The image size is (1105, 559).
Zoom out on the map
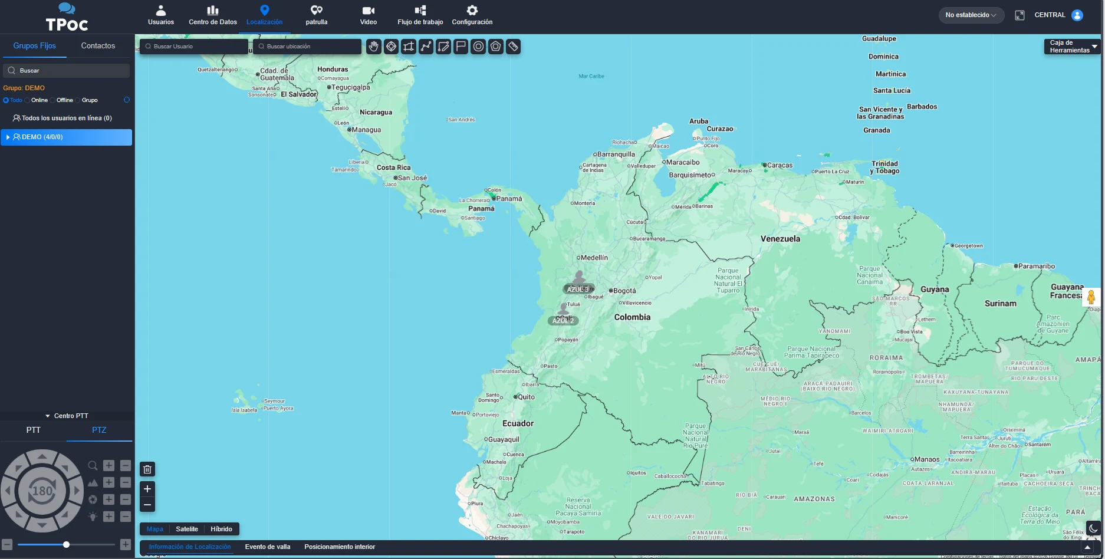coord(147,504)
